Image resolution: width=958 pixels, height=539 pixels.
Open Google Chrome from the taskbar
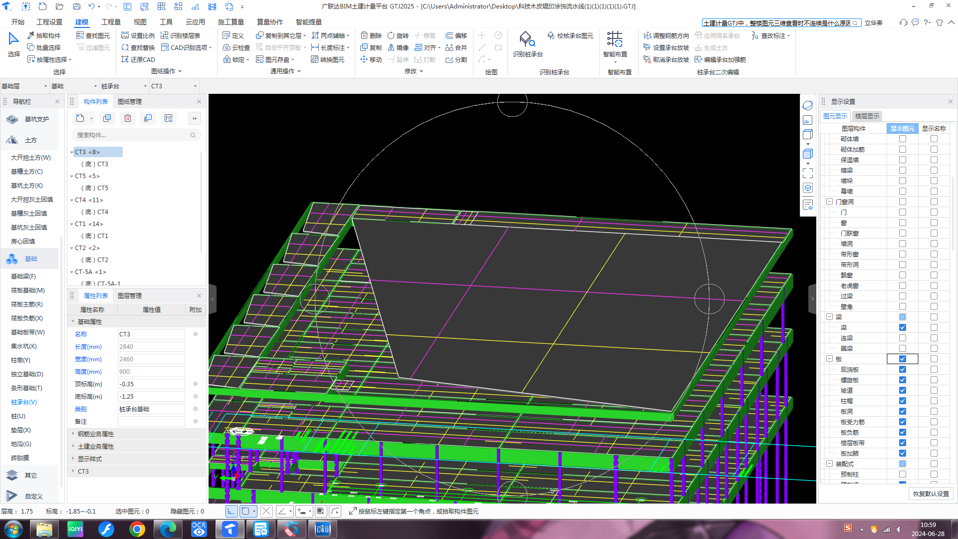[x=137, y=529]
